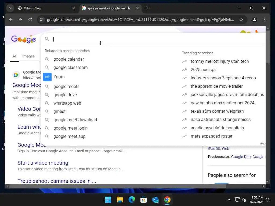Click the muted volume tray icon
This screenshot has height=206, width=275.
click(x=244, y=200)
